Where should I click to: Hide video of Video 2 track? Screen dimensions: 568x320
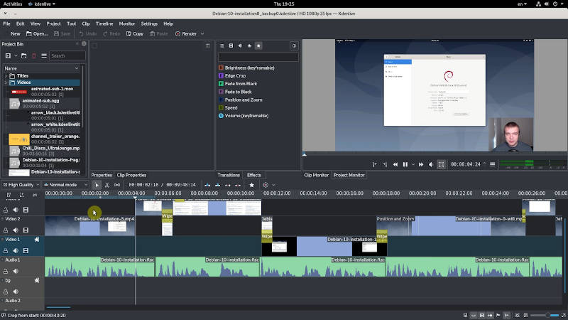click(x=26, y=230)
